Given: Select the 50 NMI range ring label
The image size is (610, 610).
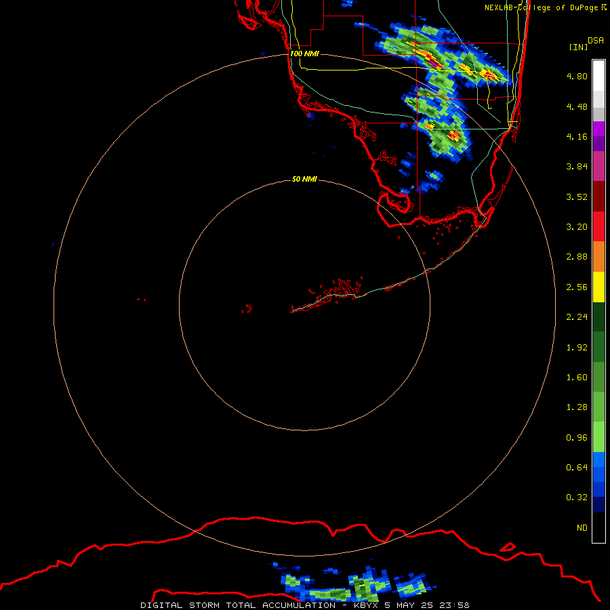Looking at the screenshot, I should pos(304,179).
